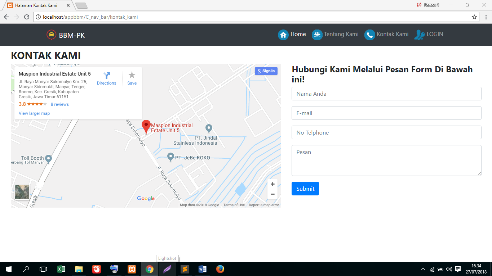
Task: Click the LOGIN key icon
Action: coord(420,35)
